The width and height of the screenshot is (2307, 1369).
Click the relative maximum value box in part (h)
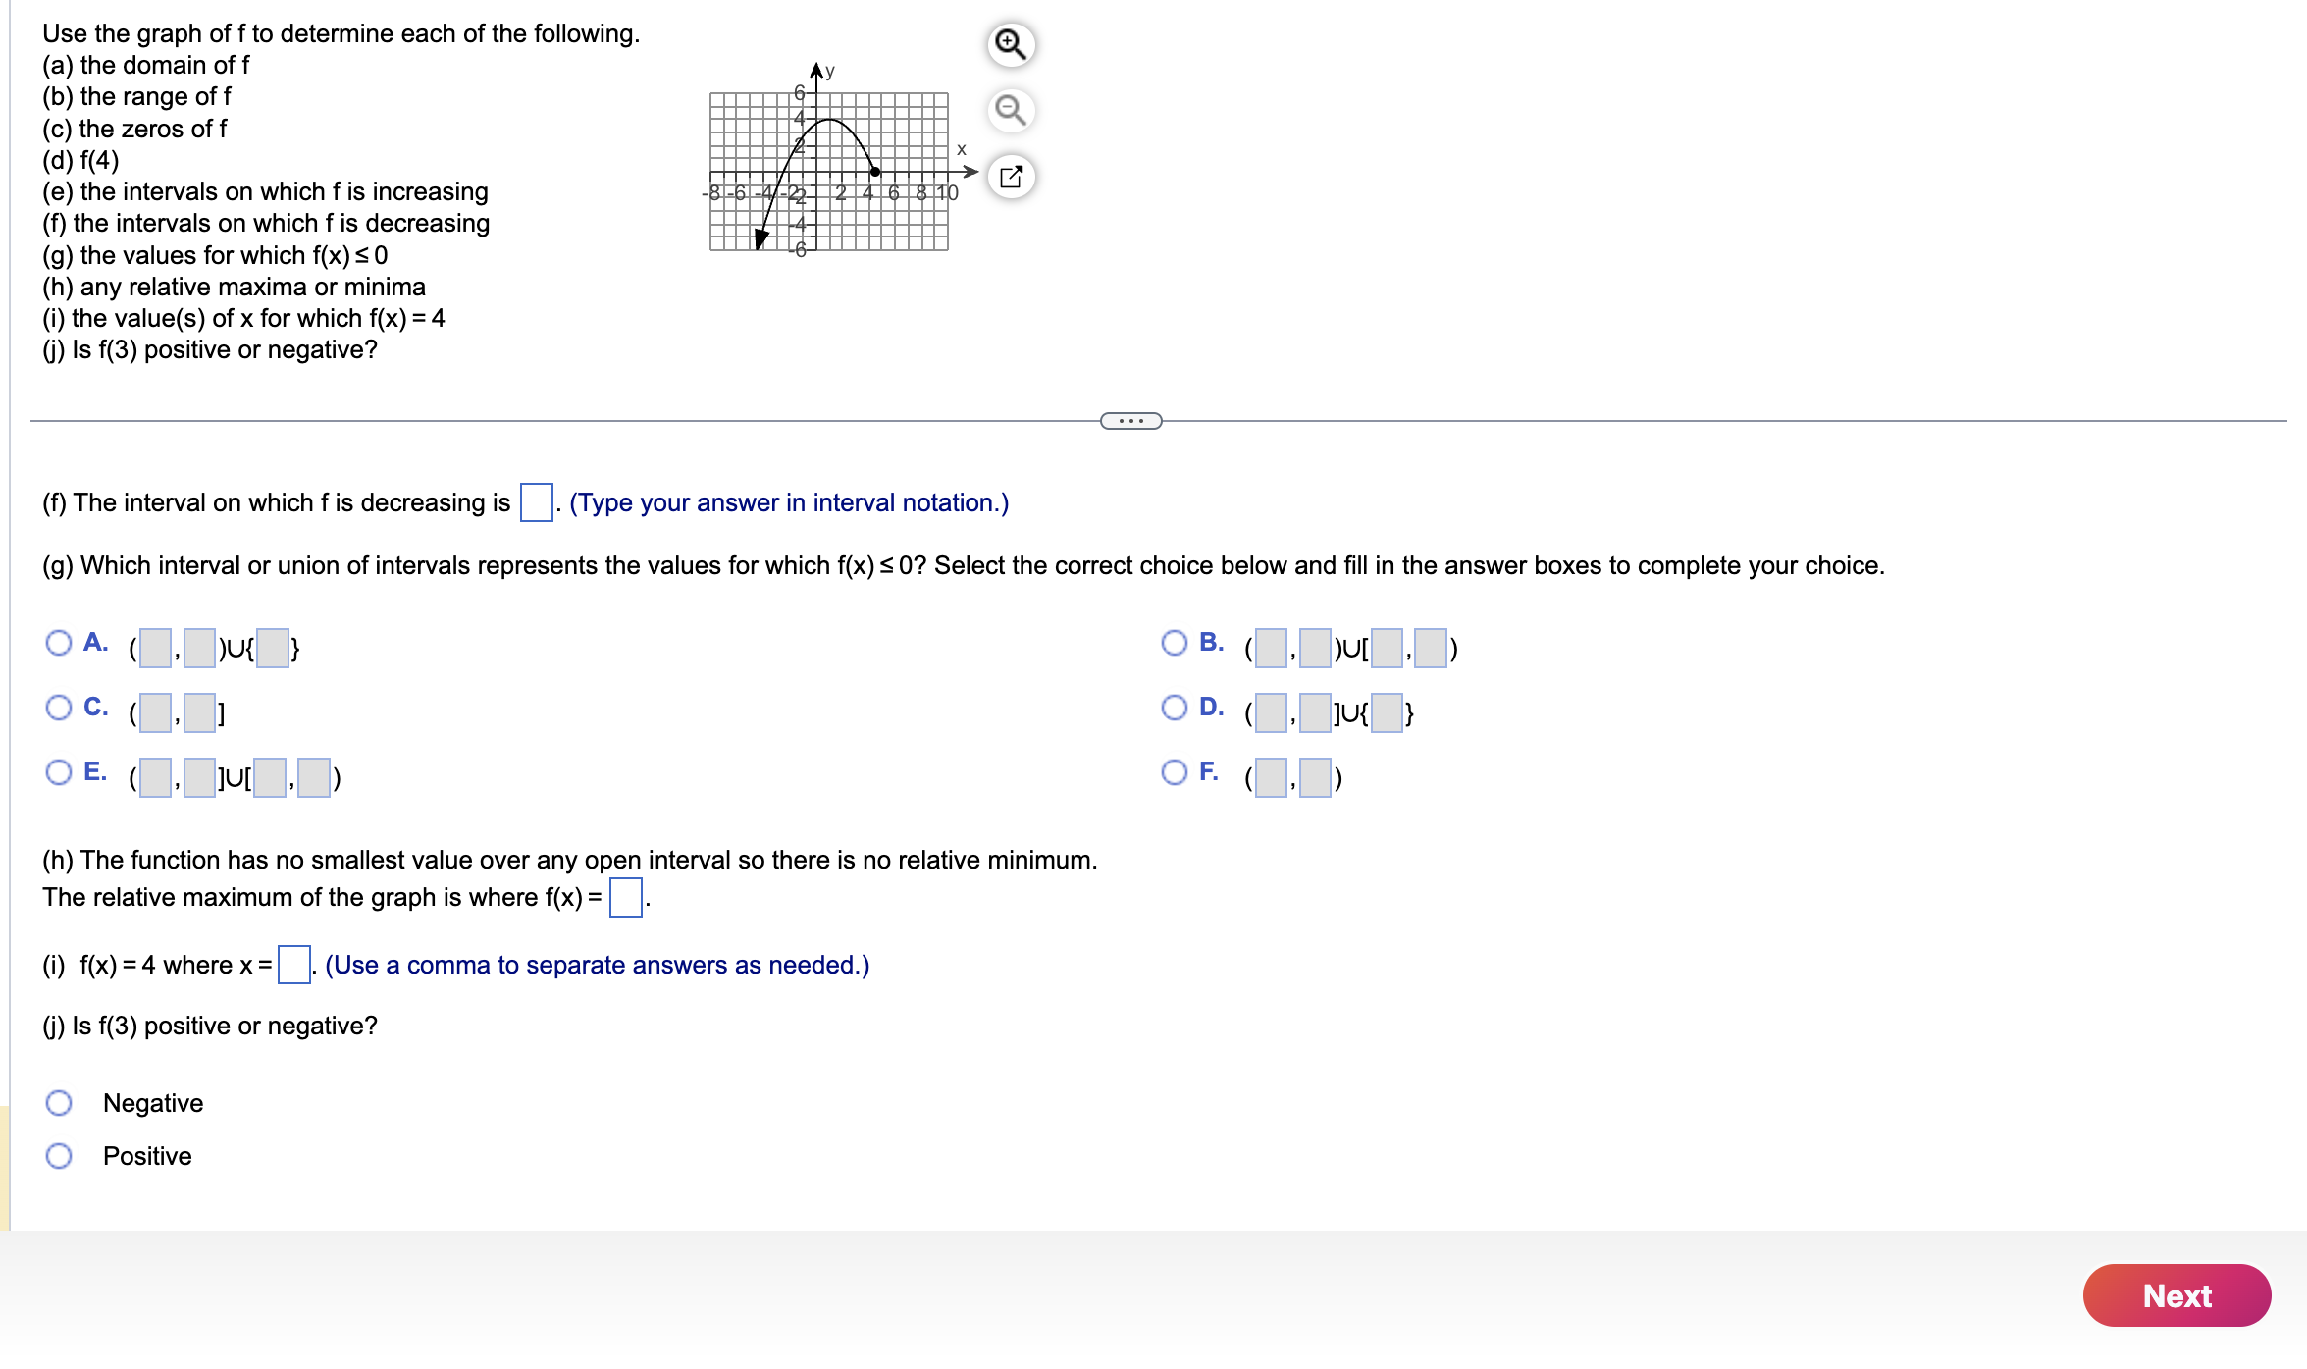[625, 896]
